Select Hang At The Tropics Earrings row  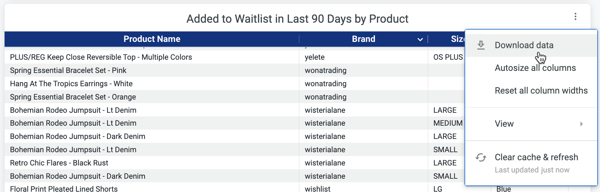pos(71,84)
